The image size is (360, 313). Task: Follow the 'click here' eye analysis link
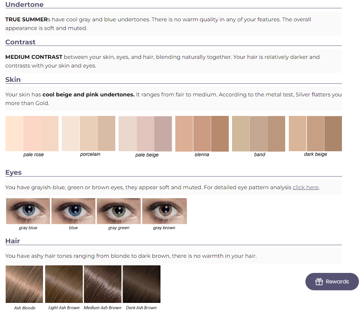305,187
